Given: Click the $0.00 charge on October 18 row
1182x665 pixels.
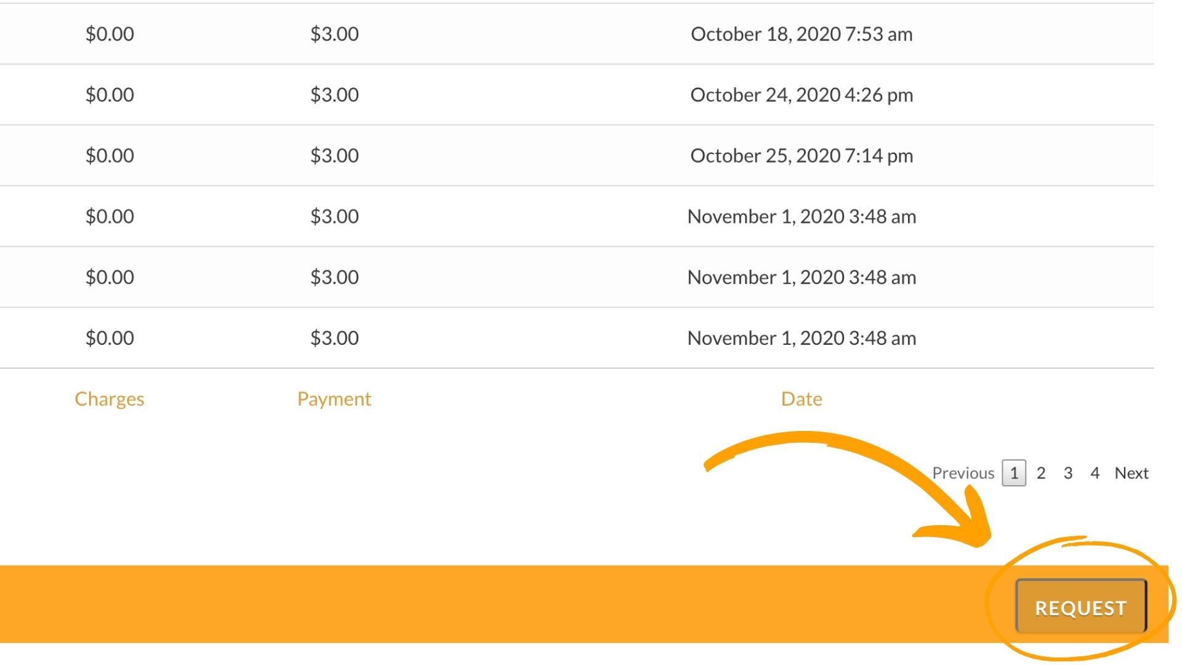Looking at the screenshot, I should 110,34.
